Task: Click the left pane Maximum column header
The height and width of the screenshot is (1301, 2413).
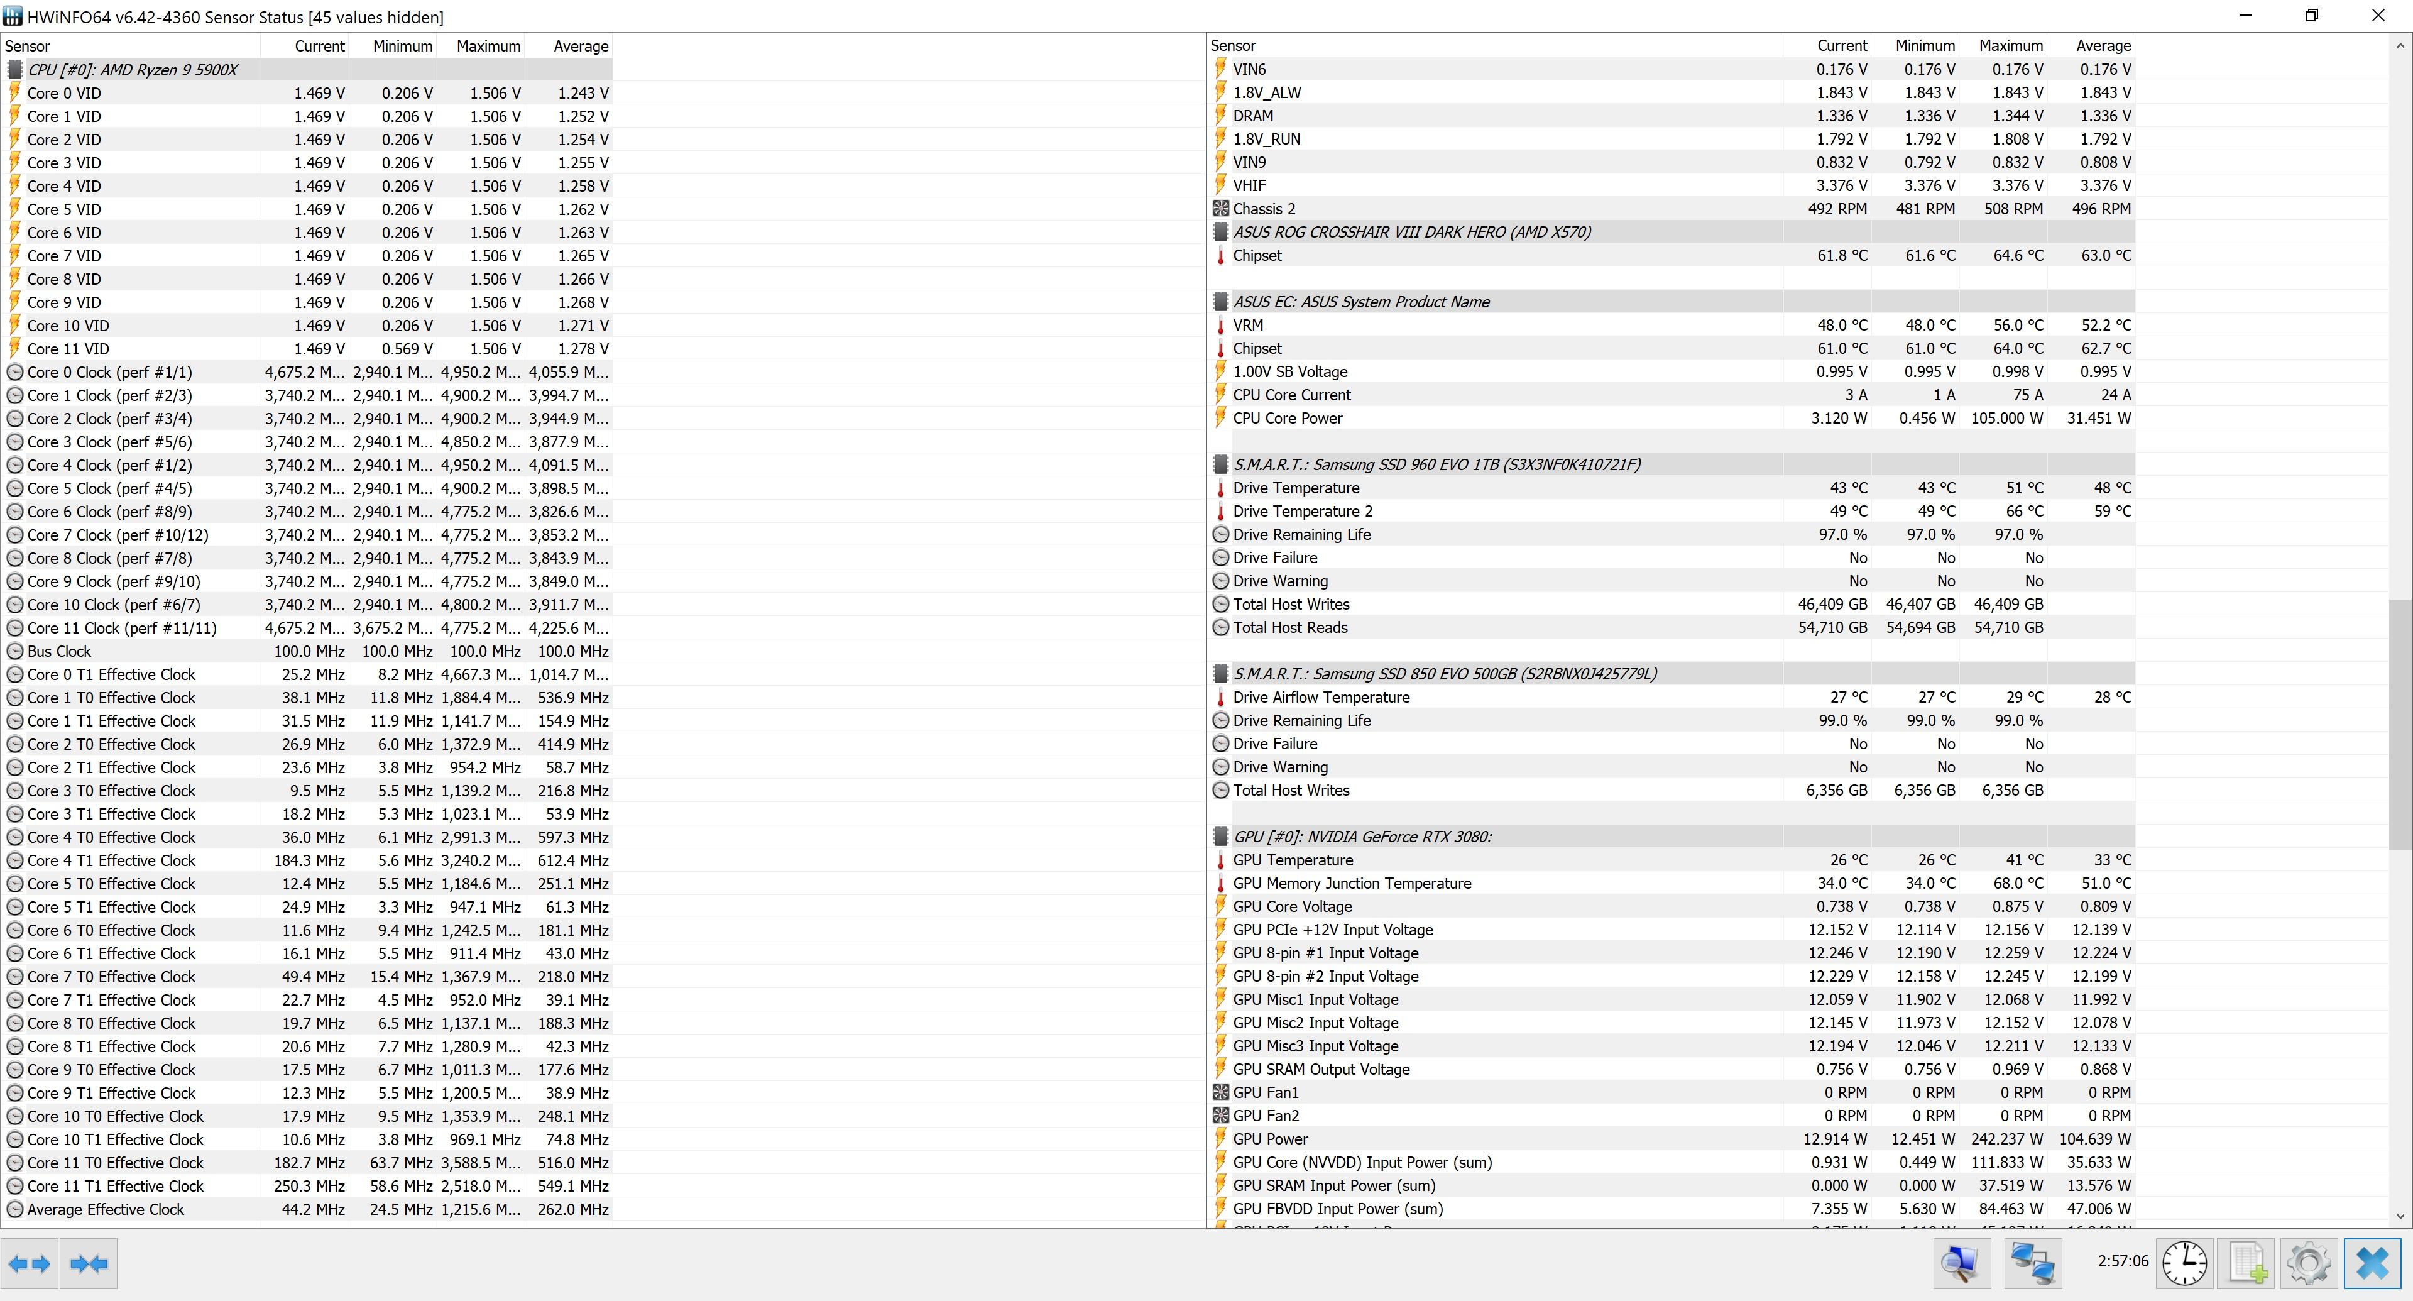Action: (x=488, y=46)
